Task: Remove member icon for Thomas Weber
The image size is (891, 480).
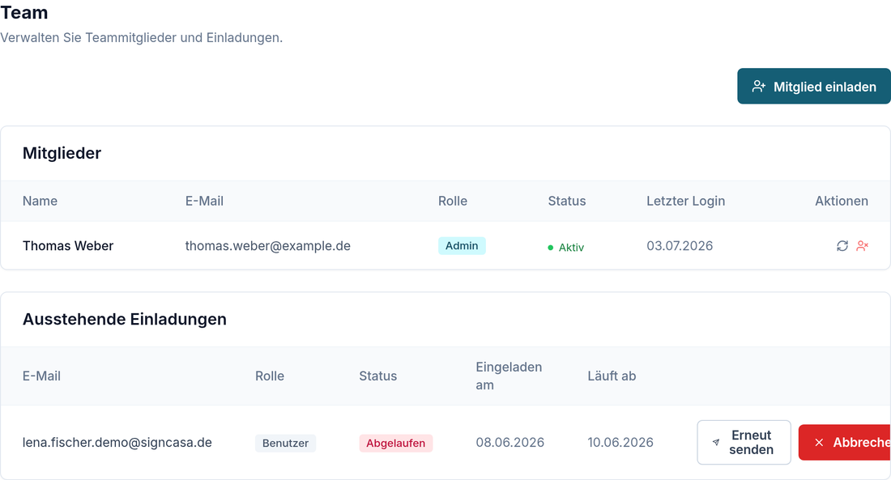Action: click(x=862, y=246)
